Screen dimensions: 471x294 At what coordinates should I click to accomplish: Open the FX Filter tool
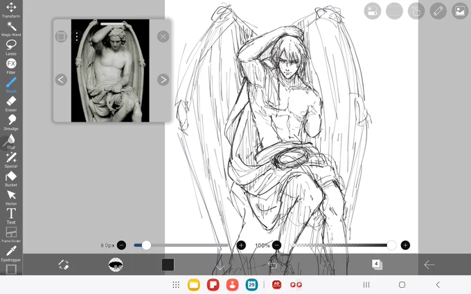(11, 66)
